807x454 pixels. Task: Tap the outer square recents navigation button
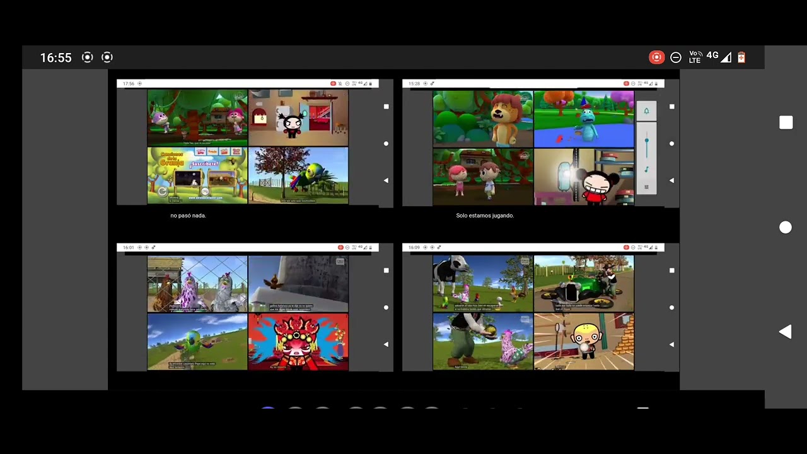coord(786,122)
